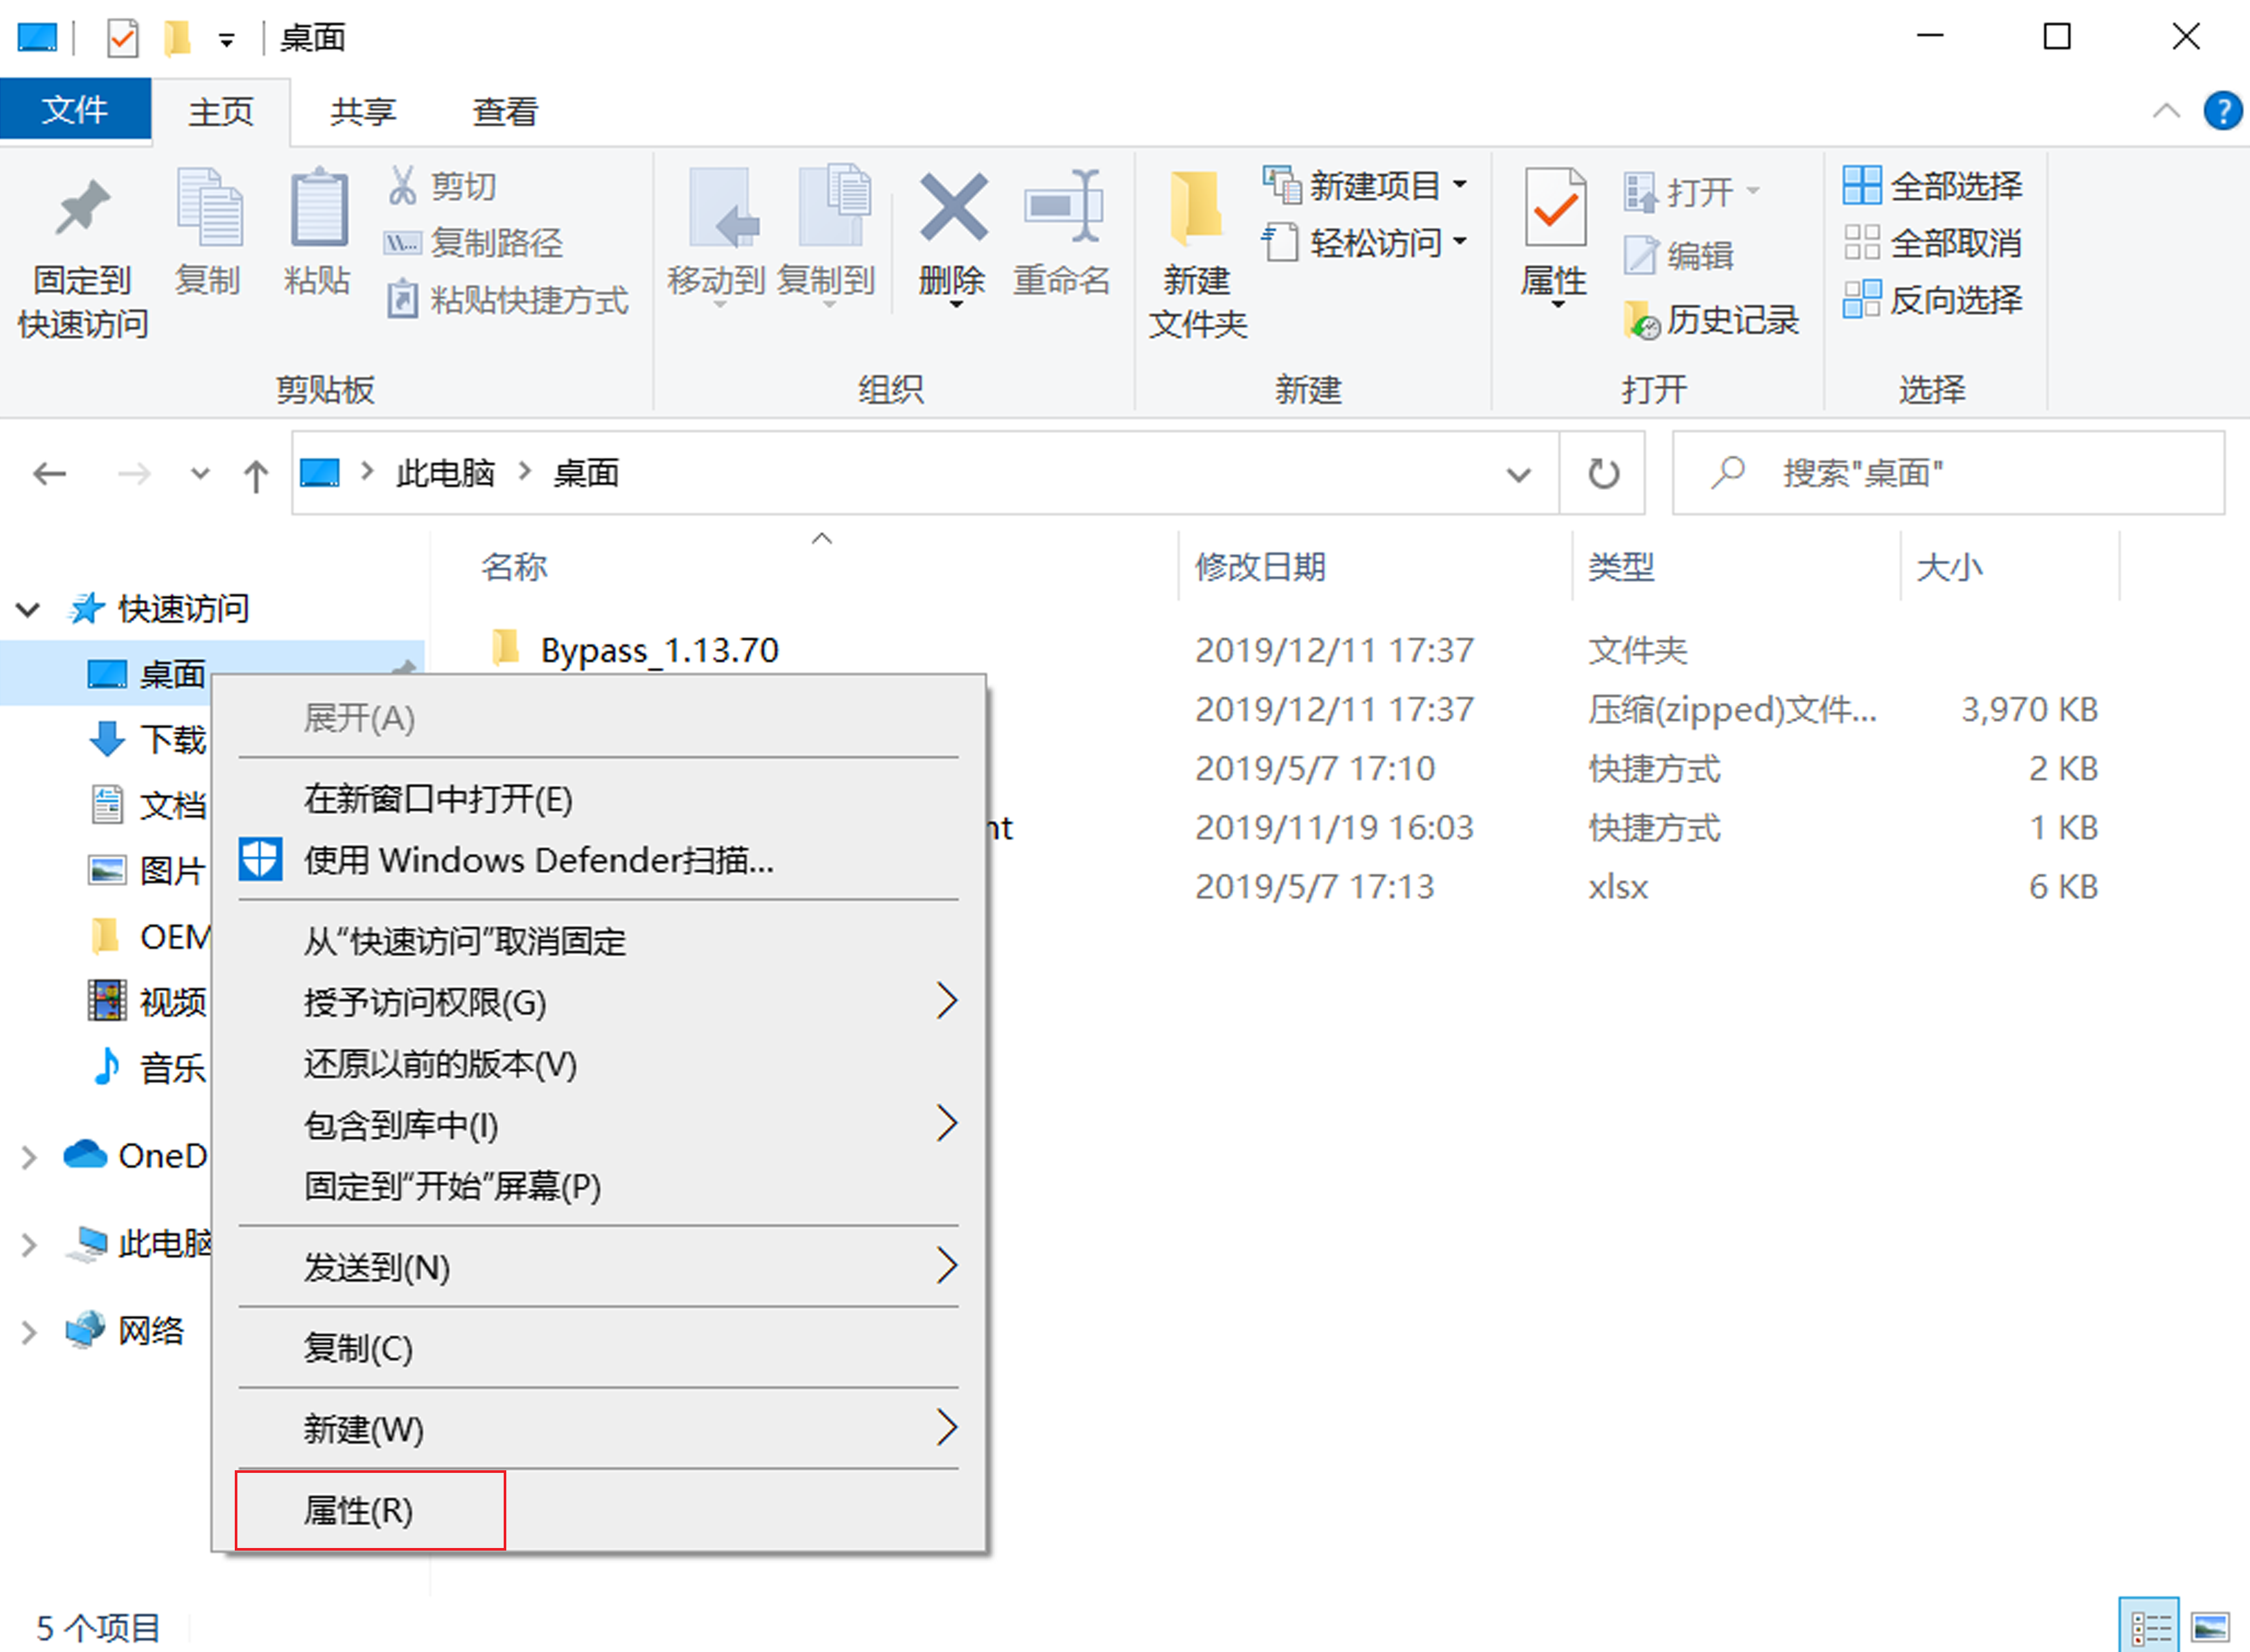Image resolution: width=2250 pixels, height=1652 pixels.
Task: Collapse the Quick Access (快速访问) node
Action: (x=29, y=609)
